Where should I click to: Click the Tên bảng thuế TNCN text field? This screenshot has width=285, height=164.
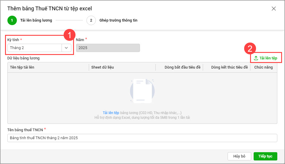tap(142, 138)
